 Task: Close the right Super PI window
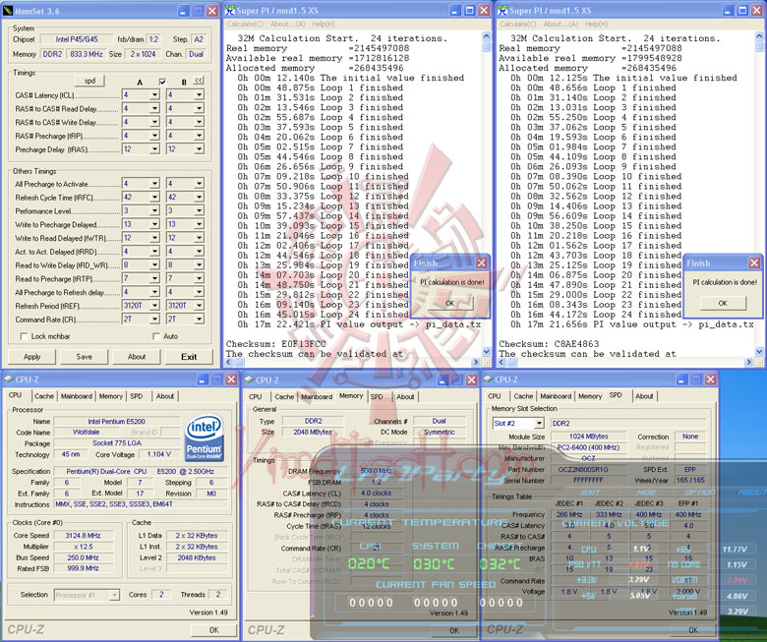[757, 10]
